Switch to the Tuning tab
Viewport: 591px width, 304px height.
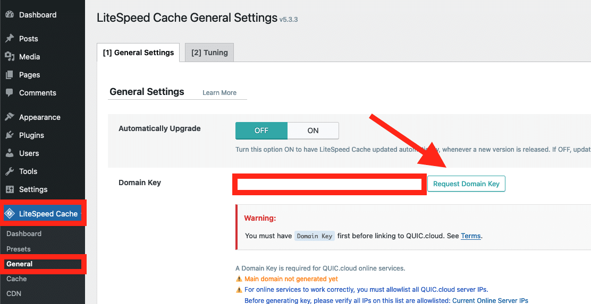click(x=209, y=53)
